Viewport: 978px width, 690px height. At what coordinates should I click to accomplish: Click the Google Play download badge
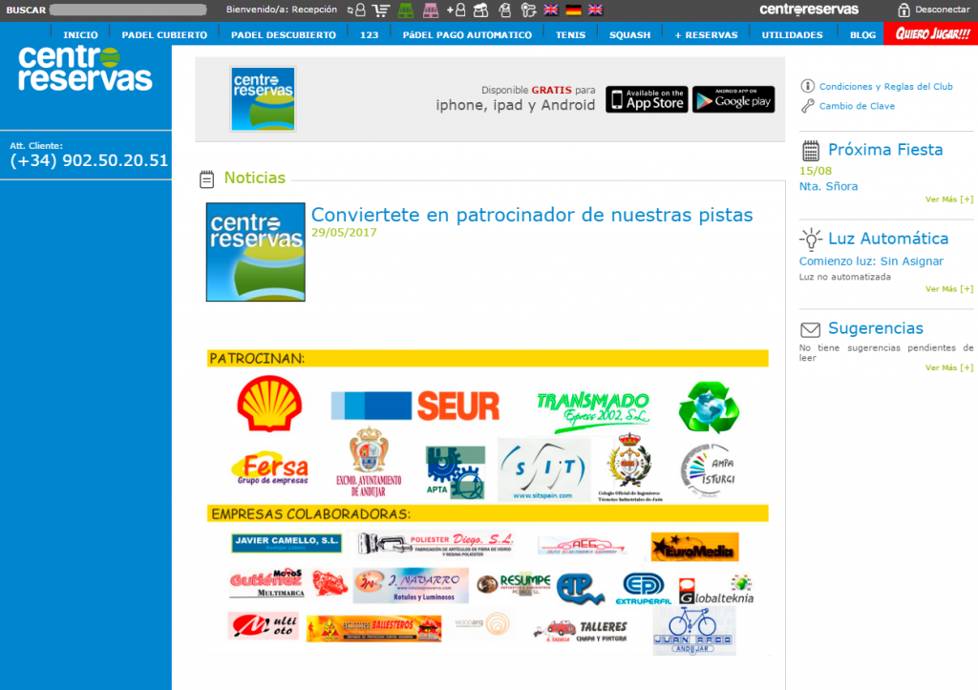point(733,99)
